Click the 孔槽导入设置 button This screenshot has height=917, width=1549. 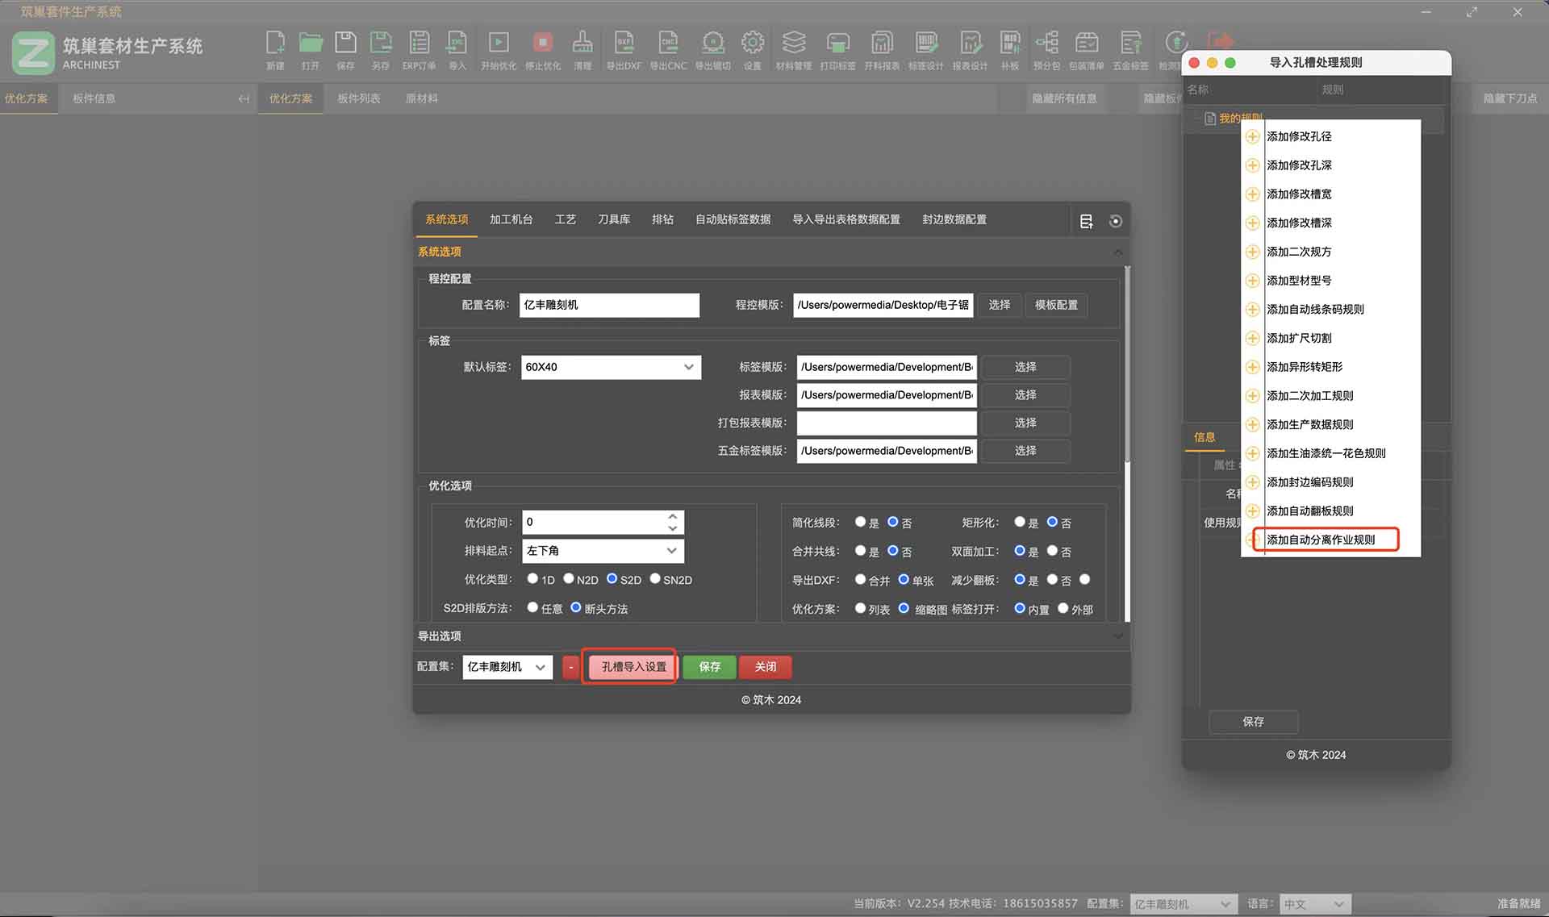(633, 667)
